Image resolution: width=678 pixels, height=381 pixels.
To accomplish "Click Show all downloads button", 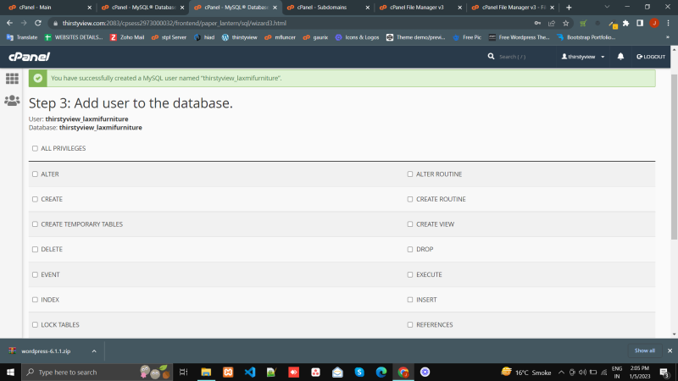I will click(644, 351).
